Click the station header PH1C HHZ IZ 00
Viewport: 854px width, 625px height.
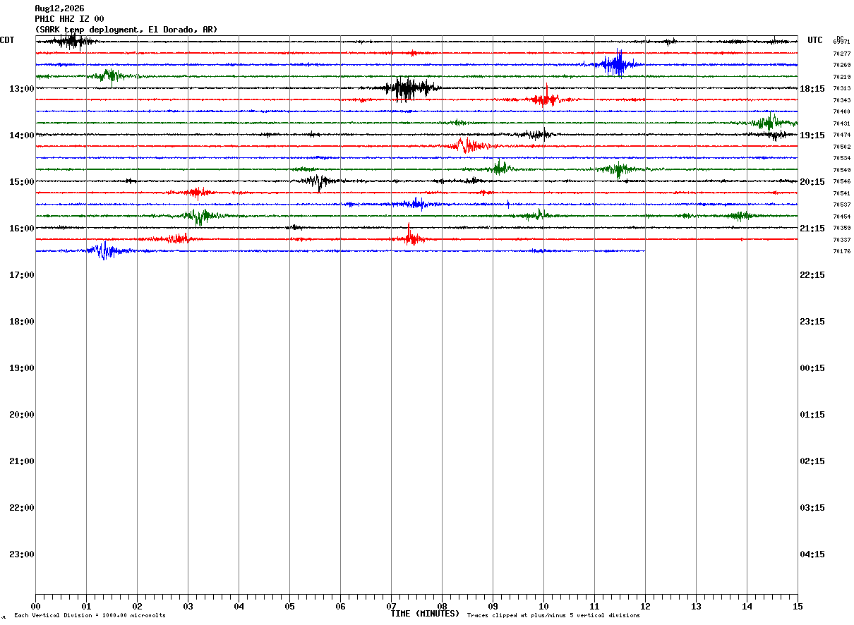(x=69, y=19)
